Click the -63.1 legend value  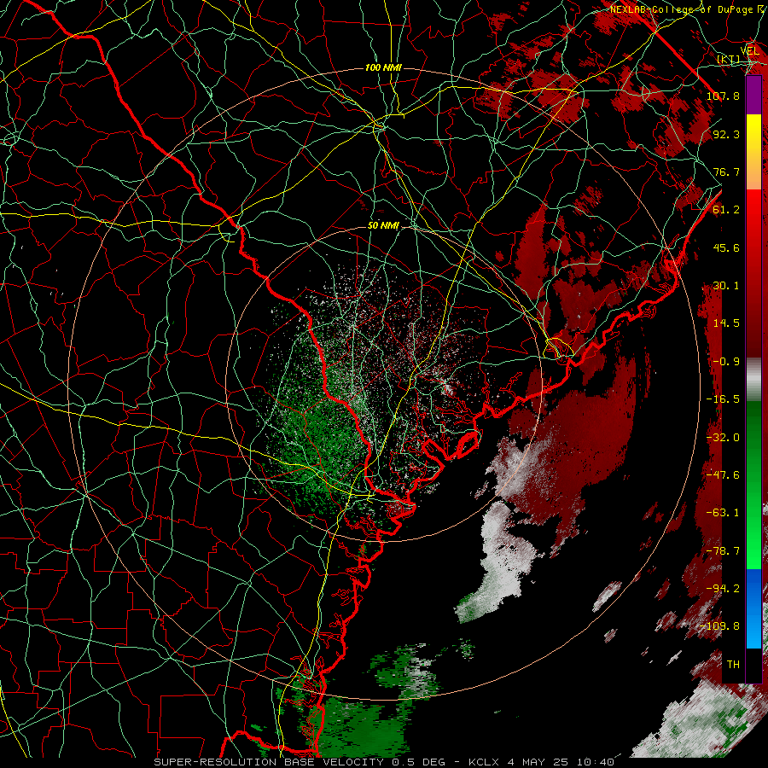coord(723,513)
